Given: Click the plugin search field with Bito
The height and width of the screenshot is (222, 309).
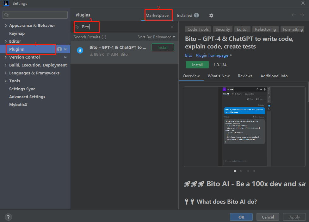Looking at the screenshot, I should pyautogui.click(x=125, y=27).
